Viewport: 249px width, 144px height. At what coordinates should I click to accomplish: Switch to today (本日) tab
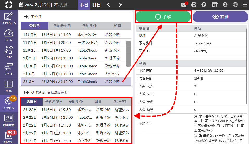[x=84, y=5]
